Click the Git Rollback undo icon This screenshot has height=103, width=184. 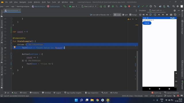click(155, 6)
